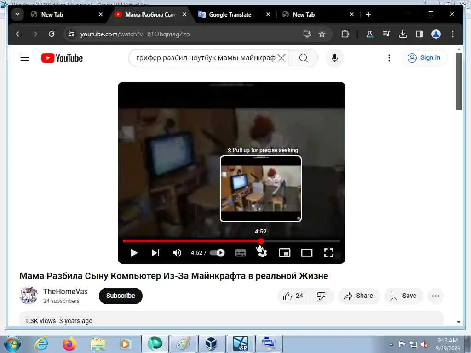Open the taskbar clock 9:13 AM
The width and height of the screenshot is (471, 353).
pos(447,344)
